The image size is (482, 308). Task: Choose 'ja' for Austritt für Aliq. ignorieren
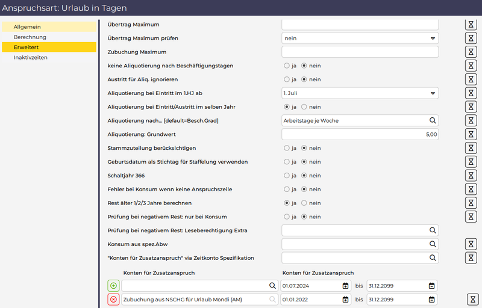[286, 79]
